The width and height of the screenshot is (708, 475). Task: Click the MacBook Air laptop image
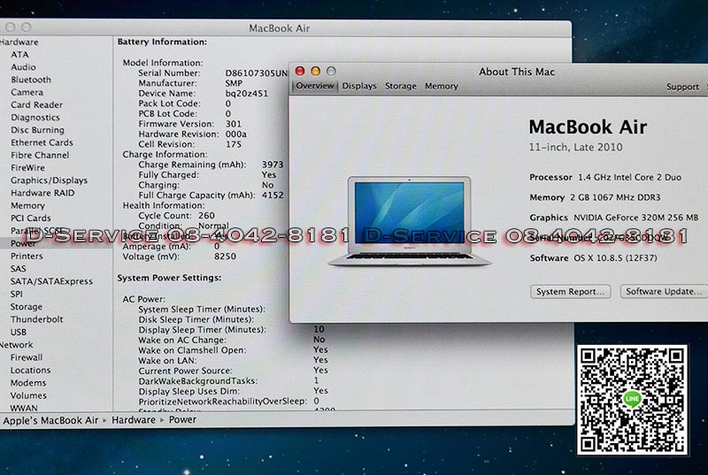point(409,221)
